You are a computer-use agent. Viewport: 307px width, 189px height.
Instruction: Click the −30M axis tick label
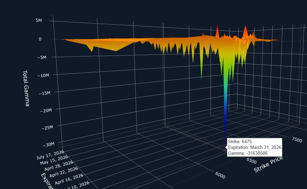click(x=49, y=145)
